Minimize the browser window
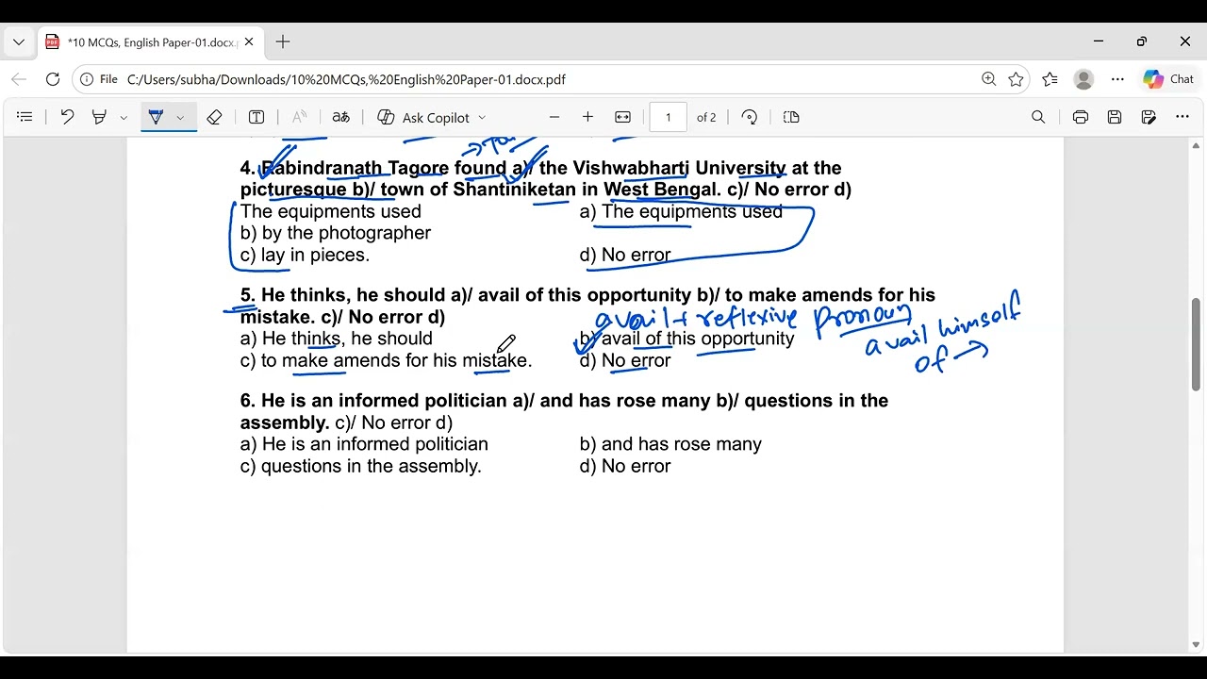1207x679 pixels. point(1099,41)
